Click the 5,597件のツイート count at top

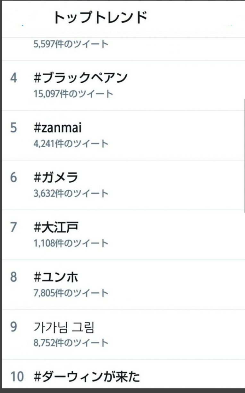(x=71, y=44)
